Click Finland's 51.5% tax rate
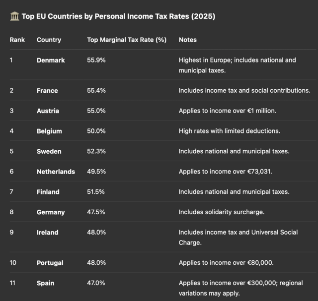Viewport: 318px width, 301px height. tap(96, 192)
